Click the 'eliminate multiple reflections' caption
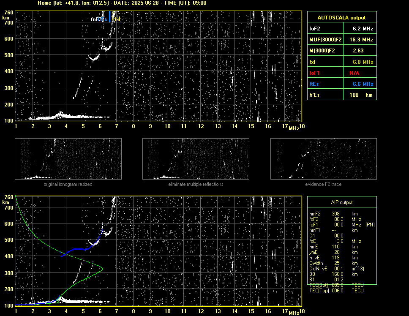The image size is (409, 316). point(196,184)
